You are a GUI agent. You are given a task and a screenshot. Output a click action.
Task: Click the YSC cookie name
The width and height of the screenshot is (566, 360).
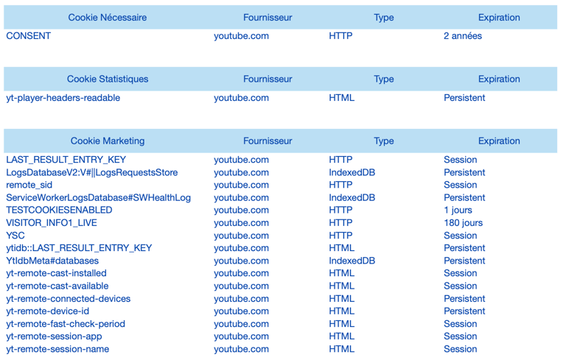(15, 236)
